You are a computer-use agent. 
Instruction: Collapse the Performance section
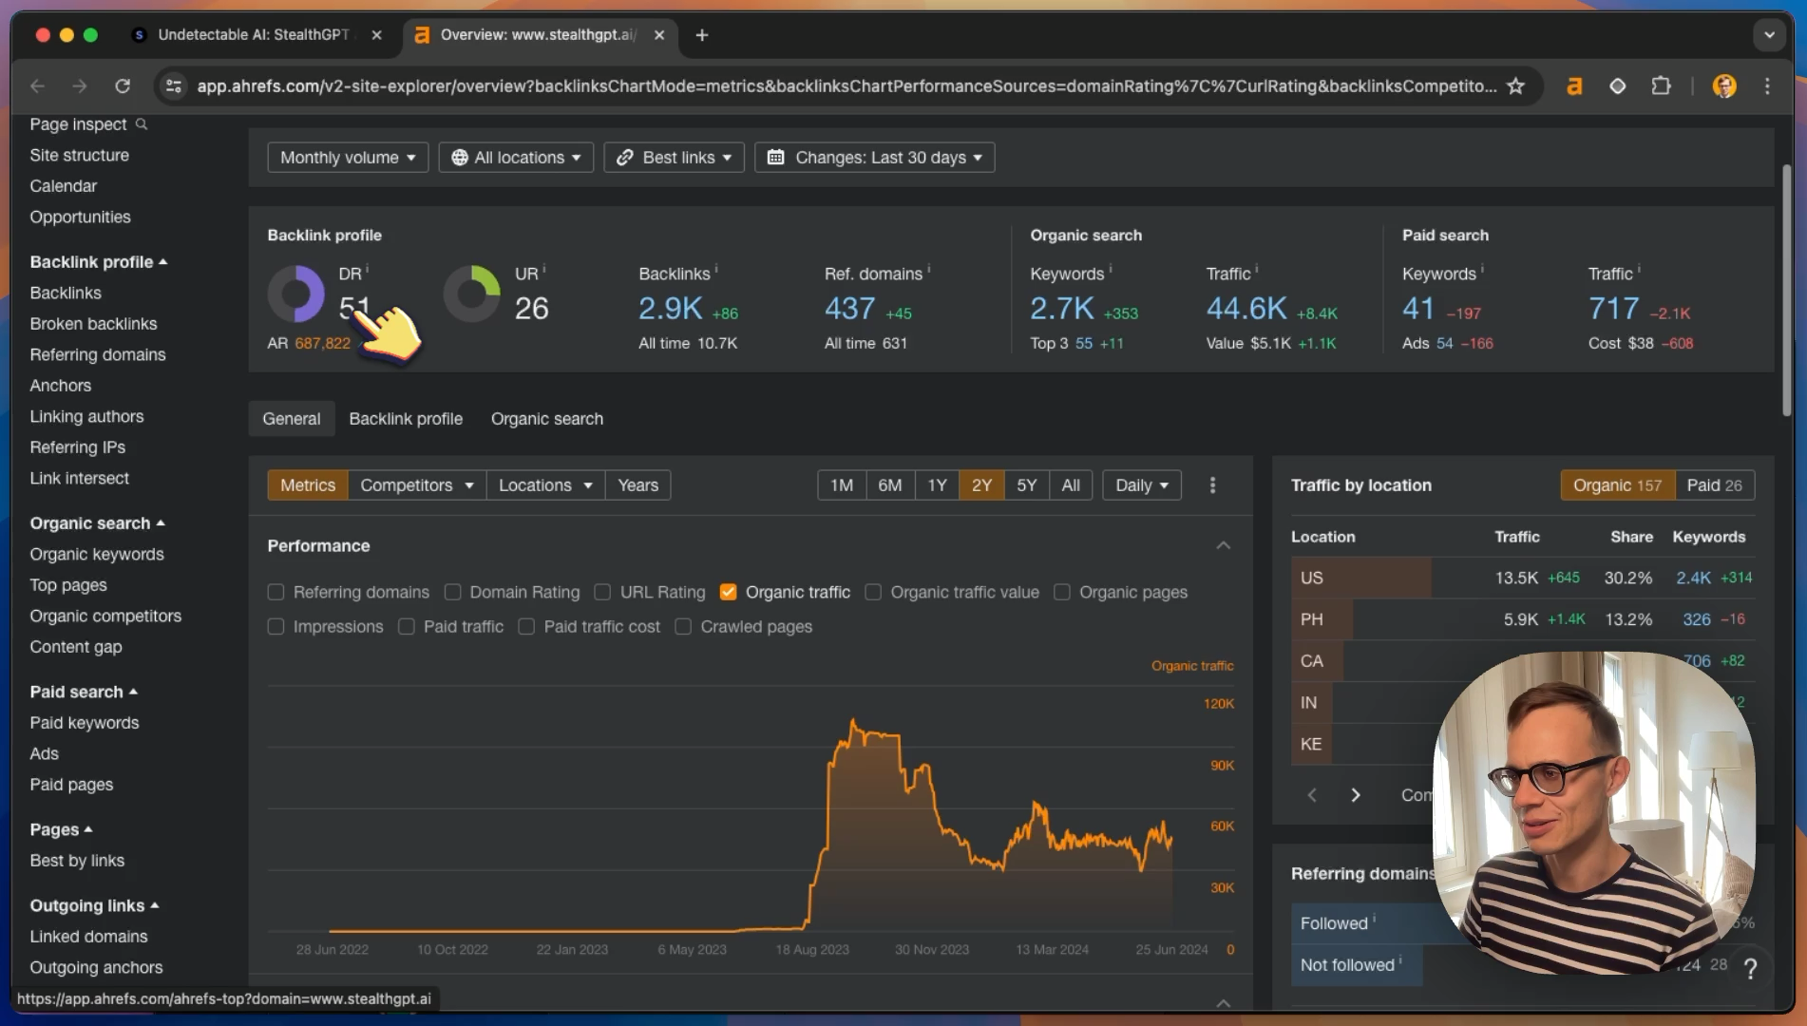click(1224, 545)
